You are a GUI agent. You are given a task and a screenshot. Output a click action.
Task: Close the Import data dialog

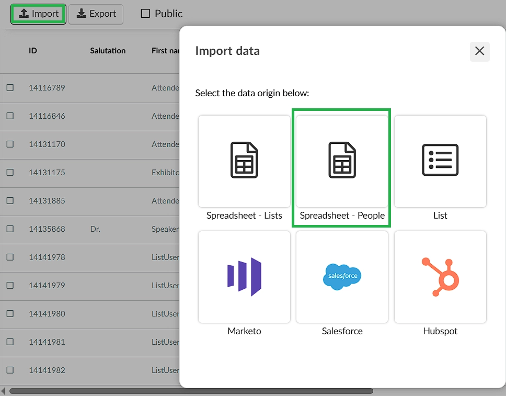coord(479,51)
